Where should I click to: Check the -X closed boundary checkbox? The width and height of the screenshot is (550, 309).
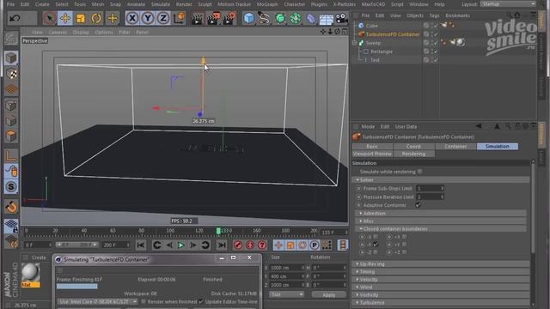(376, 237)
